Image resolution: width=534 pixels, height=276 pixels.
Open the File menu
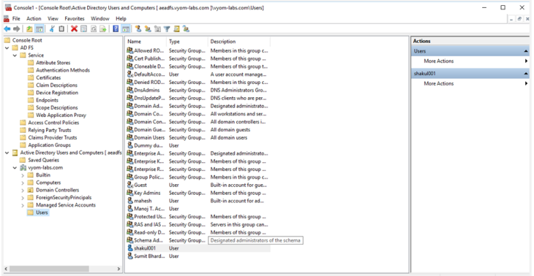16,19
